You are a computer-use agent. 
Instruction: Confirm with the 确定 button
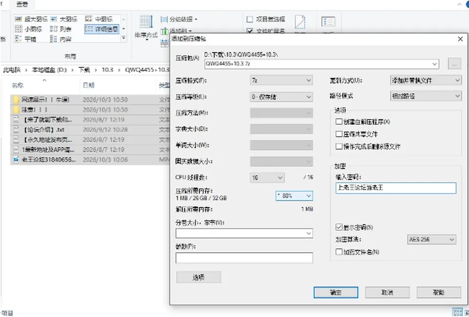336,293
